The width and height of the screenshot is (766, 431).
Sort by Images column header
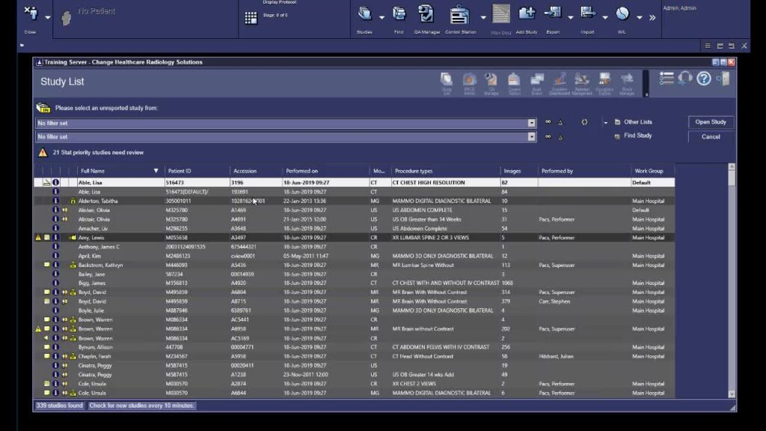[x=519, y=171]
